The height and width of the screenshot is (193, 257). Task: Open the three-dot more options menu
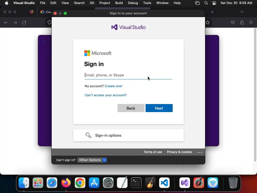point(200,152)
